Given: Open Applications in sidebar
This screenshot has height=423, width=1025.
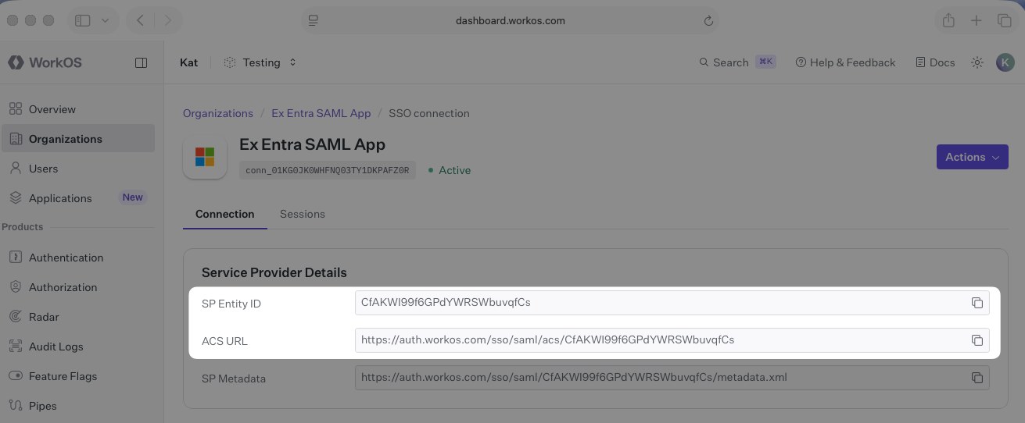Looking at the screenshot, I should click(x=77, y=198).
